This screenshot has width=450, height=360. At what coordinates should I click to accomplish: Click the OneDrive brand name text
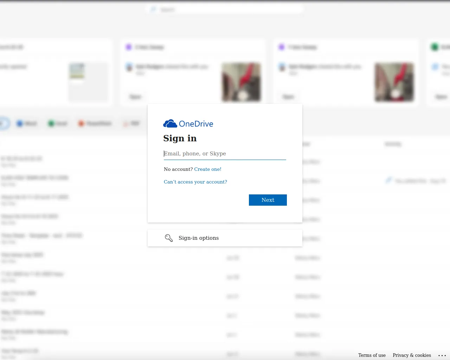tap(196, 124)
